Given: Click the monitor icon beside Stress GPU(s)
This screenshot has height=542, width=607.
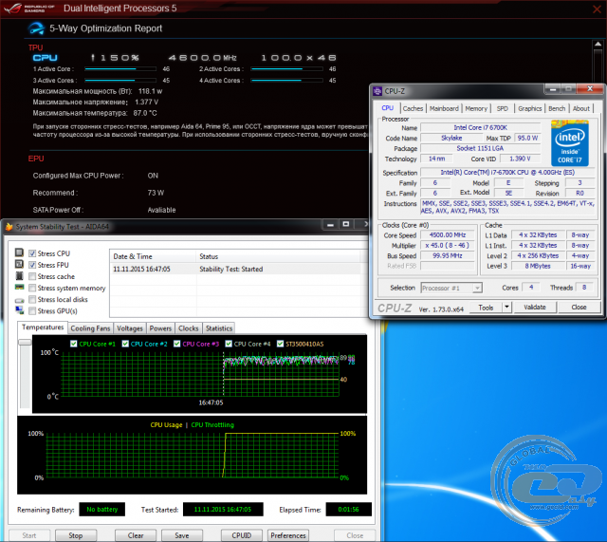Looking at the screenshot, I should (19, 310).
